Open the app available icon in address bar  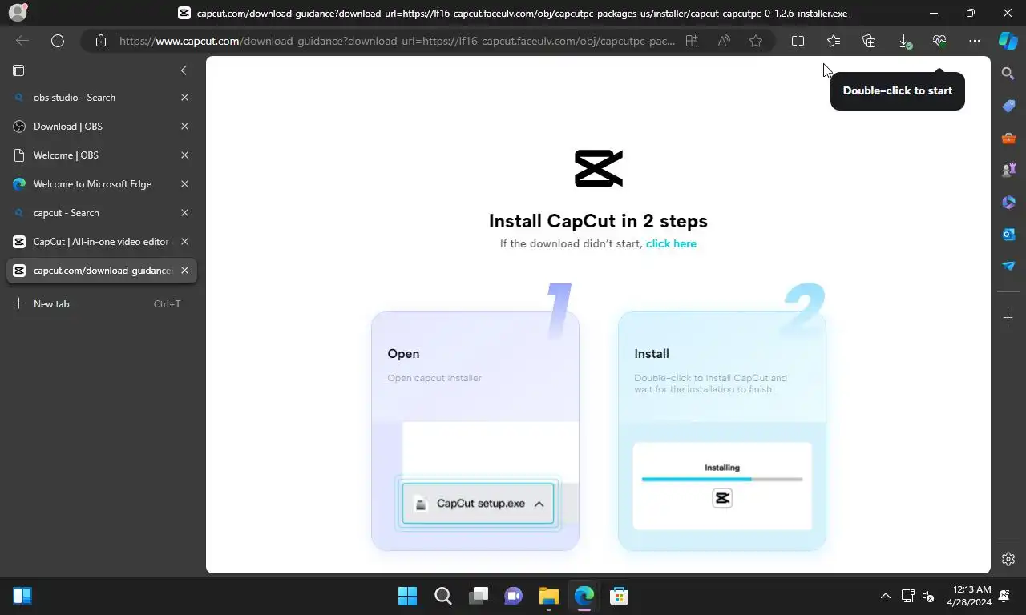click(x=691, y=41)
